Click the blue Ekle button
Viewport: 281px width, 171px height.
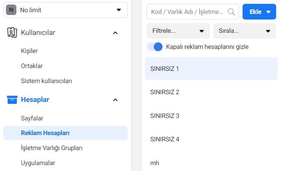pos(259,12)
